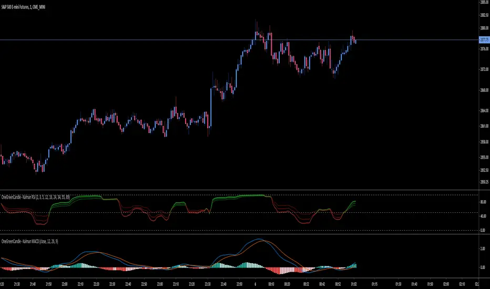490x289 pixels.
Task: Select the current price label 2877.75
Action: [484, 40]
